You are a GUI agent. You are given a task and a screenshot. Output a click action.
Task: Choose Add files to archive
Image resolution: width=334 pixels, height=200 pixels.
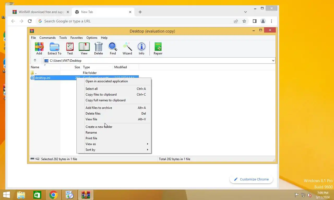(114, 108)
